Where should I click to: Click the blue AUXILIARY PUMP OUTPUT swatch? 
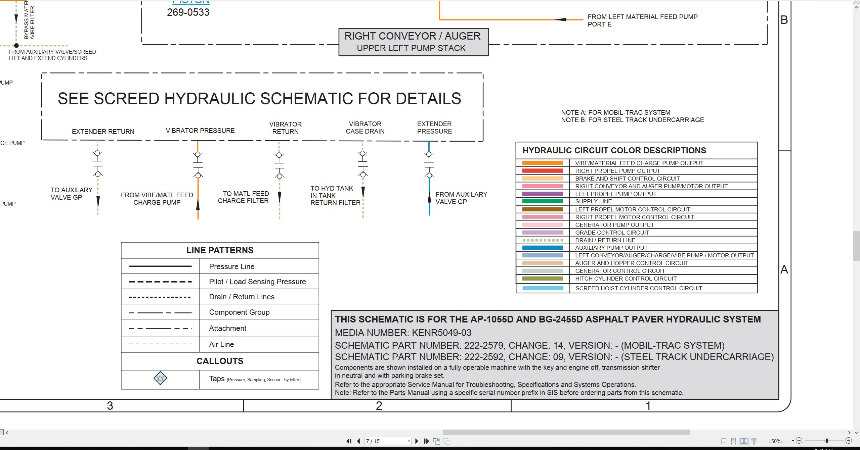[x=543, y=248]
